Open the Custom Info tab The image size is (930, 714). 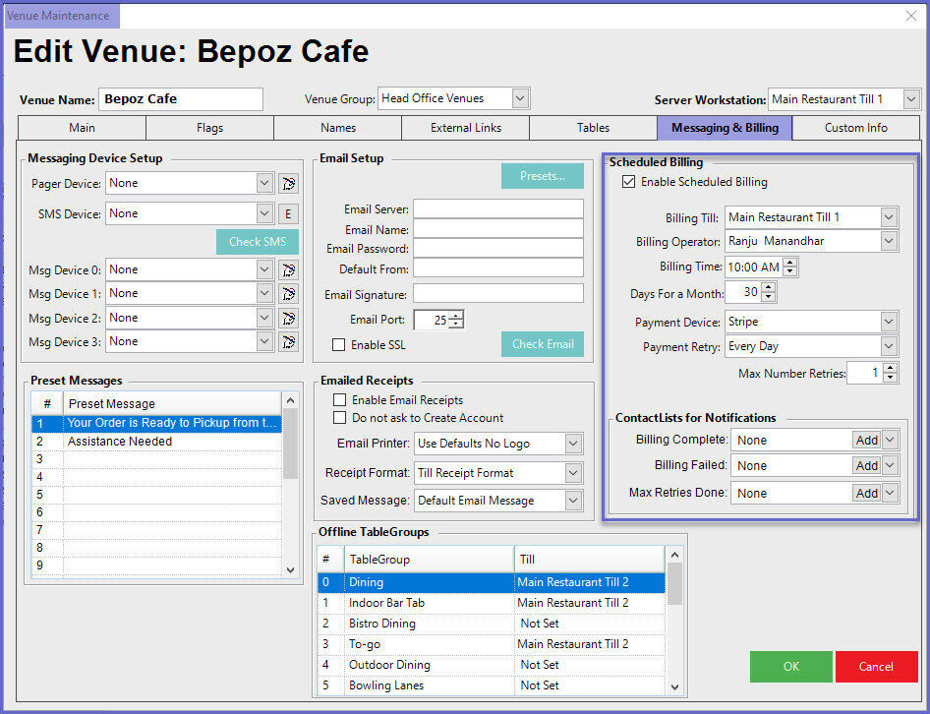click(x=855, y=128)
